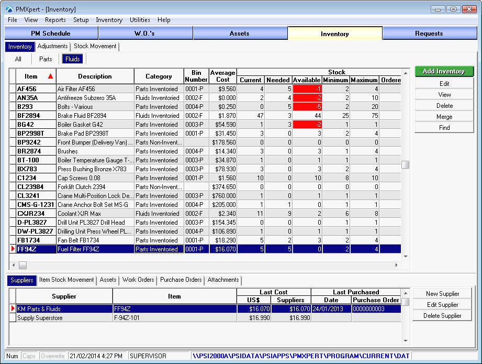Select the BR2874 Brushes row
Screen dimensions: 482x364
click(205, 151)
